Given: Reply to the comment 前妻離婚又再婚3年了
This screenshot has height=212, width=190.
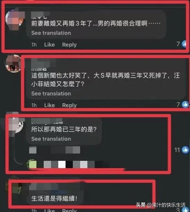Looking at the screenshot, I should coord(69,45).
